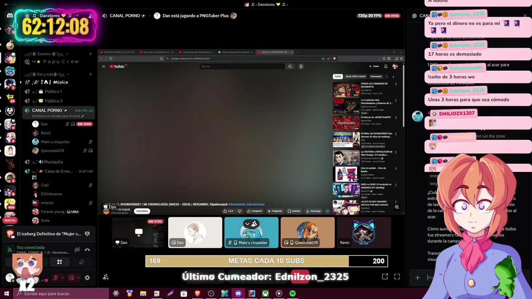The width and height of the screenshot is (532, 299).
Task: Click the YouTube search text field
Action: click(x=242, y=66)
